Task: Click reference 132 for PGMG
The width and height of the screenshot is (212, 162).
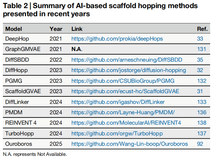Action: (x=202, y=81)
